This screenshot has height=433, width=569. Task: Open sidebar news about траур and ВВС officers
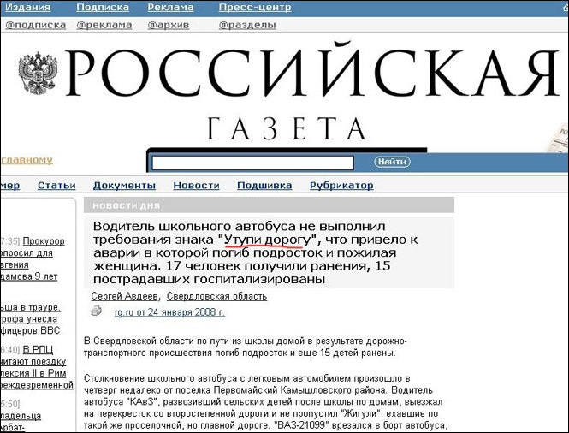[x=31, y=319]
